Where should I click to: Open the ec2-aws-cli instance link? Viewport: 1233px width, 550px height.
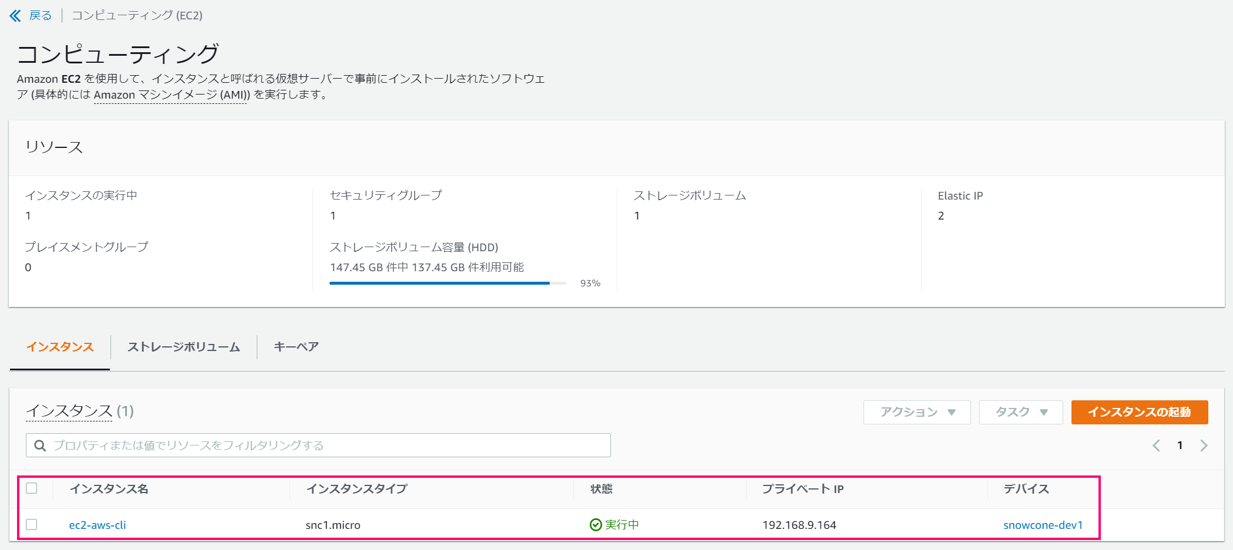pyautogui.click(x=98, y=525)
